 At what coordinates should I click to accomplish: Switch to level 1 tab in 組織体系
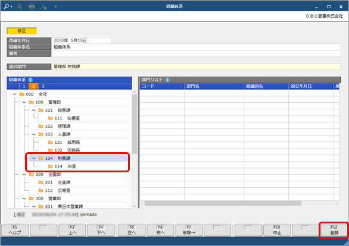(24, 86)
